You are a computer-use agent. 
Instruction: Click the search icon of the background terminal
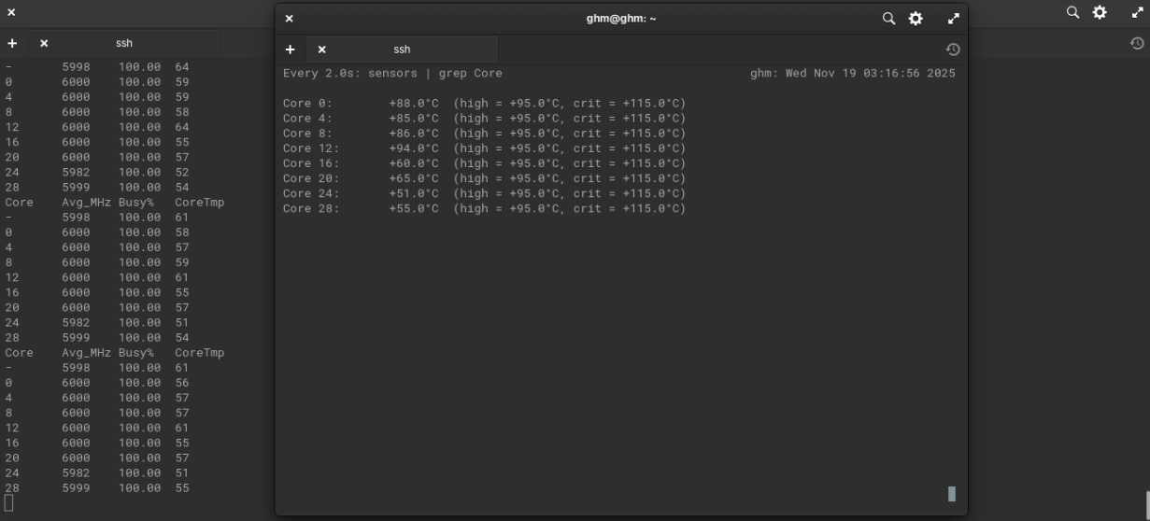[1073, 12]
